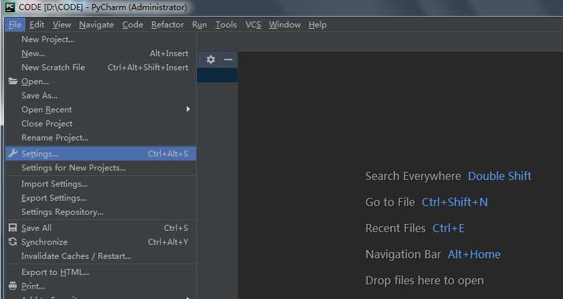
Task: Open the Tools menu
Action: click(x=226, y=25)
